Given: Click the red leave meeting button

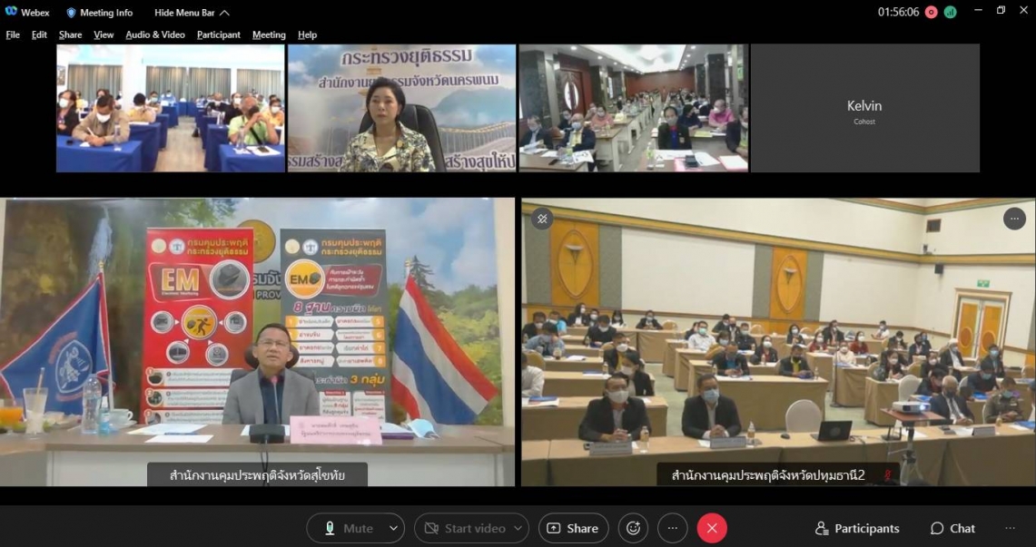Looking at the screenshot, I should click(x=712, y=529).
